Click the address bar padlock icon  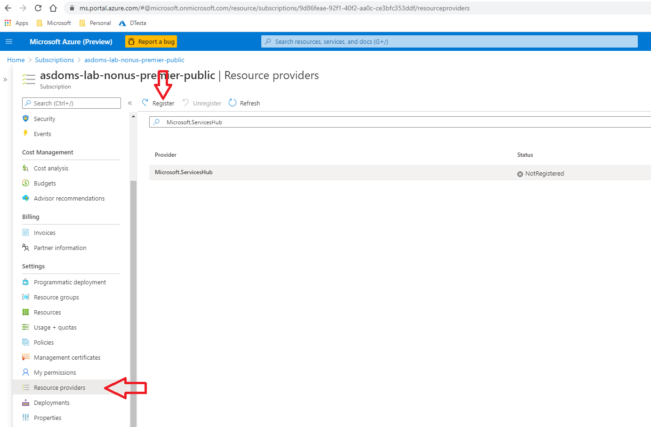click(x=72, y=8)
